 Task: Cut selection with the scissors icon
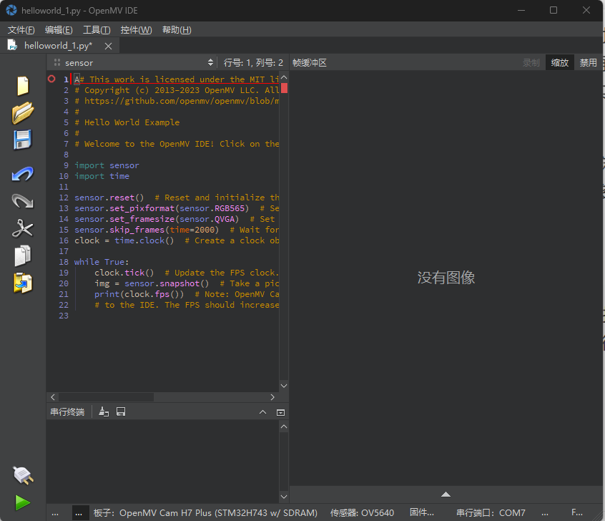(x=22, y=228)
